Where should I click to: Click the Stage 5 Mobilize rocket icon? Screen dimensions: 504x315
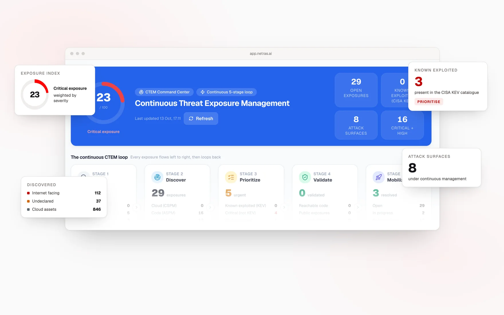pos(378,177)
